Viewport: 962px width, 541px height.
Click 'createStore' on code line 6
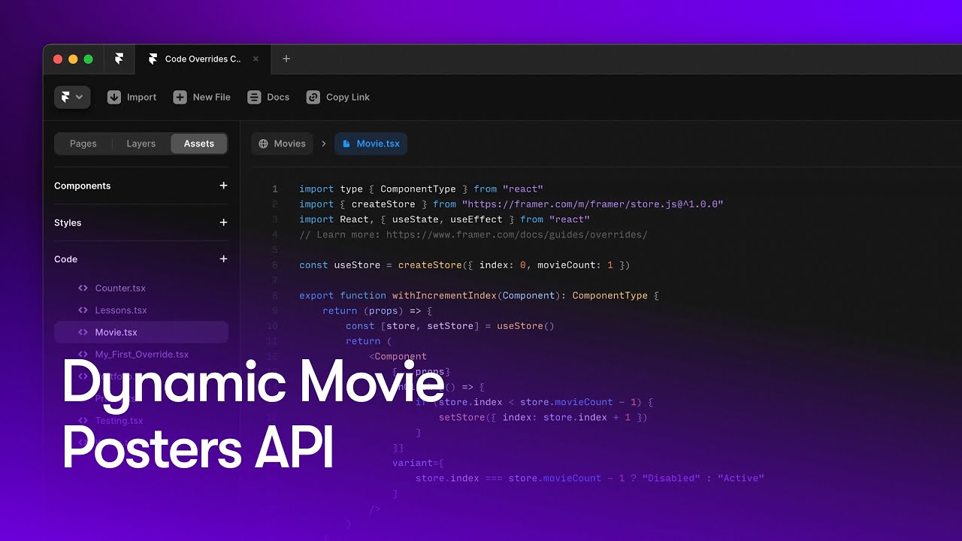430,265
